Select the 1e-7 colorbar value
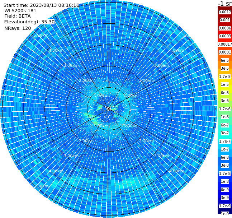This screenshot has height=218, width=232. click(x=225, y=149)
